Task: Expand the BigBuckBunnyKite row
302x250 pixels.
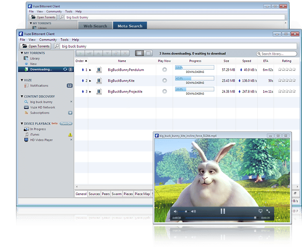Action: click(x=90, y=81)
